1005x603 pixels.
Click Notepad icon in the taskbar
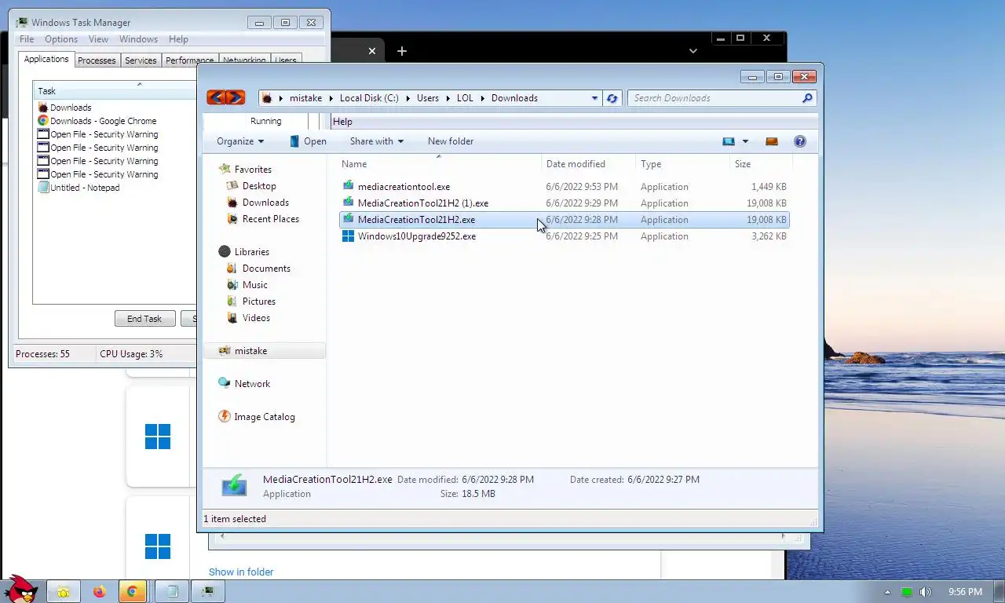click(172, 592)
